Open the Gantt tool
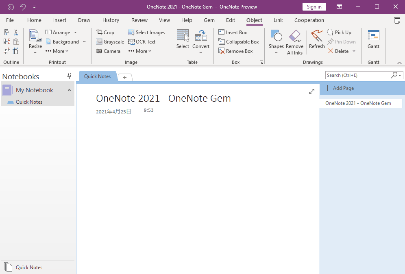This screenshot has height=274, width=405. [x=374, y=39]
